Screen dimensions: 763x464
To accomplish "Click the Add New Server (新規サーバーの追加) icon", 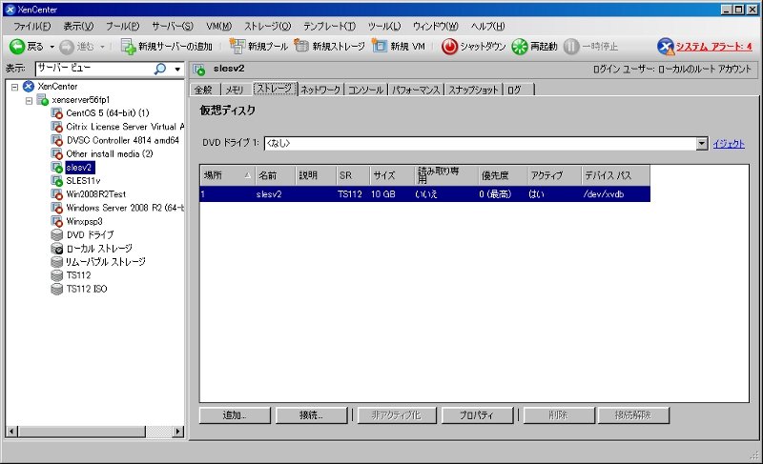I will pos(128,47).
